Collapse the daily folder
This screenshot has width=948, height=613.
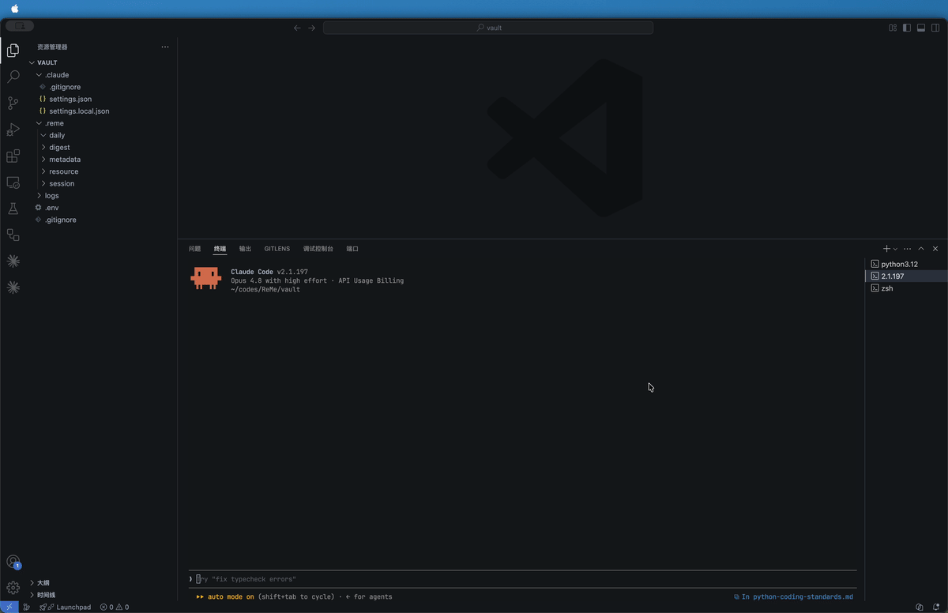coord(103,135)
